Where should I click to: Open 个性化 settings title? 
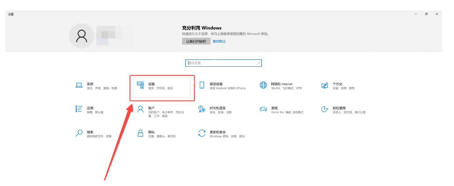coord(338,84)
